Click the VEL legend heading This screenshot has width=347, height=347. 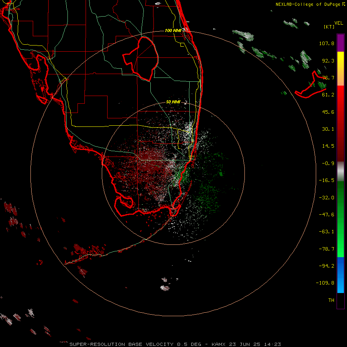pos(339,23)
